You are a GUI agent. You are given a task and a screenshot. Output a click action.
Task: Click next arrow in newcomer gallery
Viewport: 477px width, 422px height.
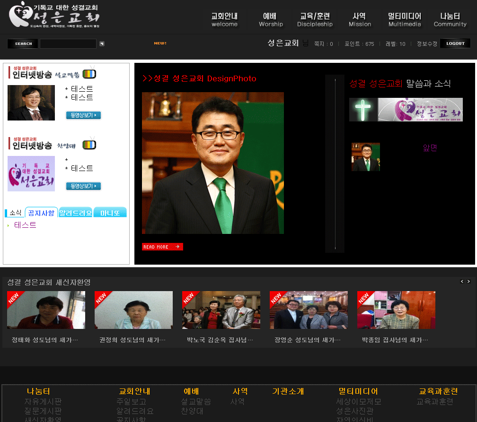tap(468, 282)
